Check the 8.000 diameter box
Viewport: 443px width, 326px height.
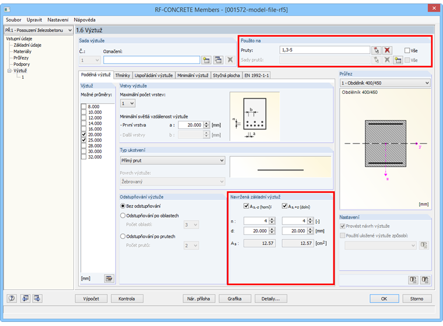pyautogui.click(x=83, y=107)
